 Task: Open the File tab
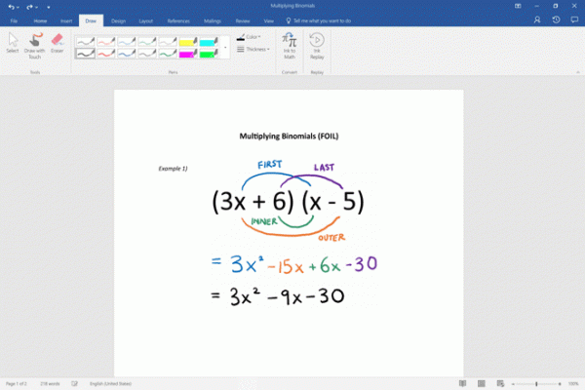tap(14, 20)
